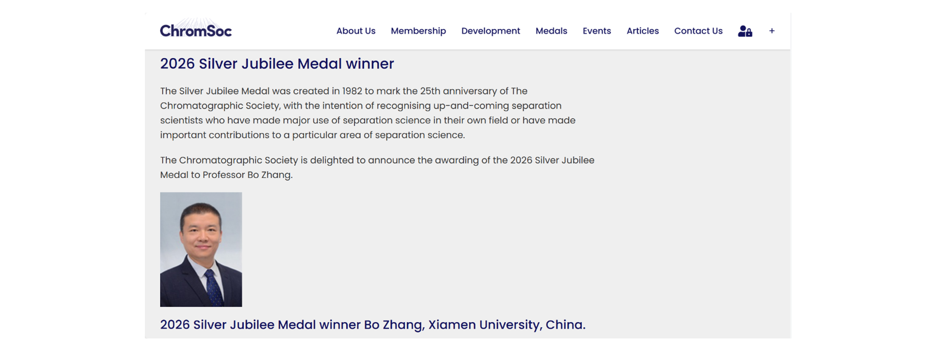Click the announcement paragraph naming Professor Bo Zhang
This screenshot has width=938, height=361.
(x=377, y=167)
